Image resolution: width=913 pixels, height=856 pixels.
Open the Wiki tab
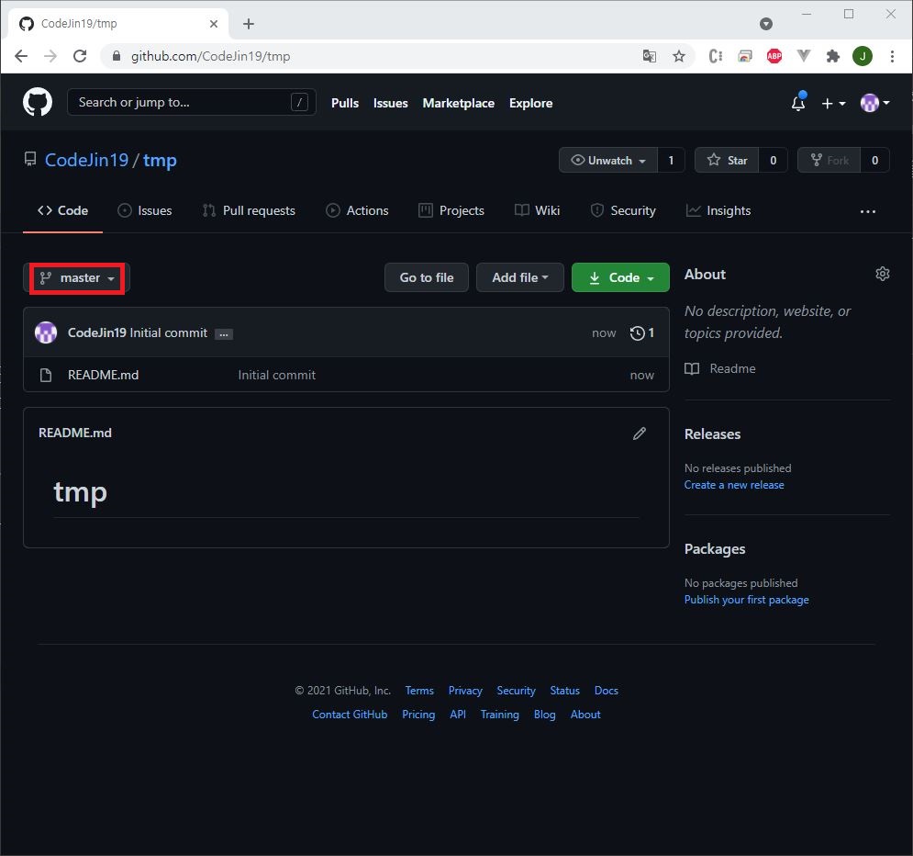537,210
